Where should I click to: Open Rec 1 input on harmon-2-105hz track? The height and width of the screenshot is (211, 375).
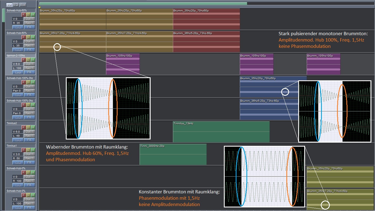pos(29,68)
